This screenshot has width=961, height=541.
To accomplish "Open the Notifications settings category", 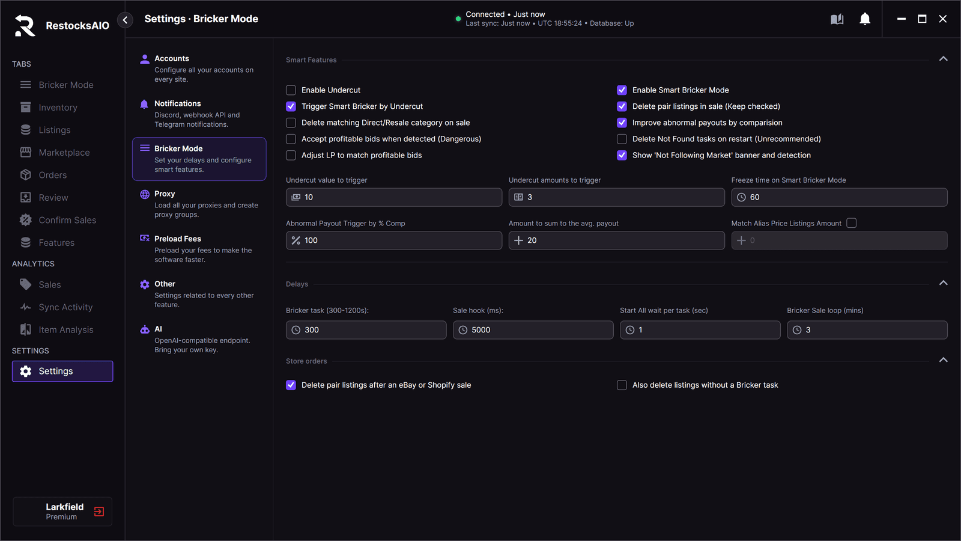I will click(x=199, y=114).
